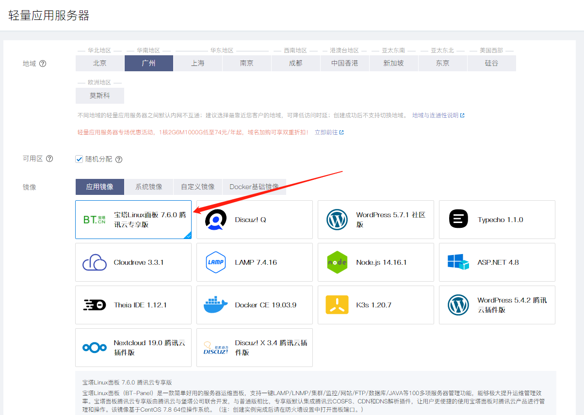584x415 pixels.
Task: Select 上海 region
Action: pos(198,63)
